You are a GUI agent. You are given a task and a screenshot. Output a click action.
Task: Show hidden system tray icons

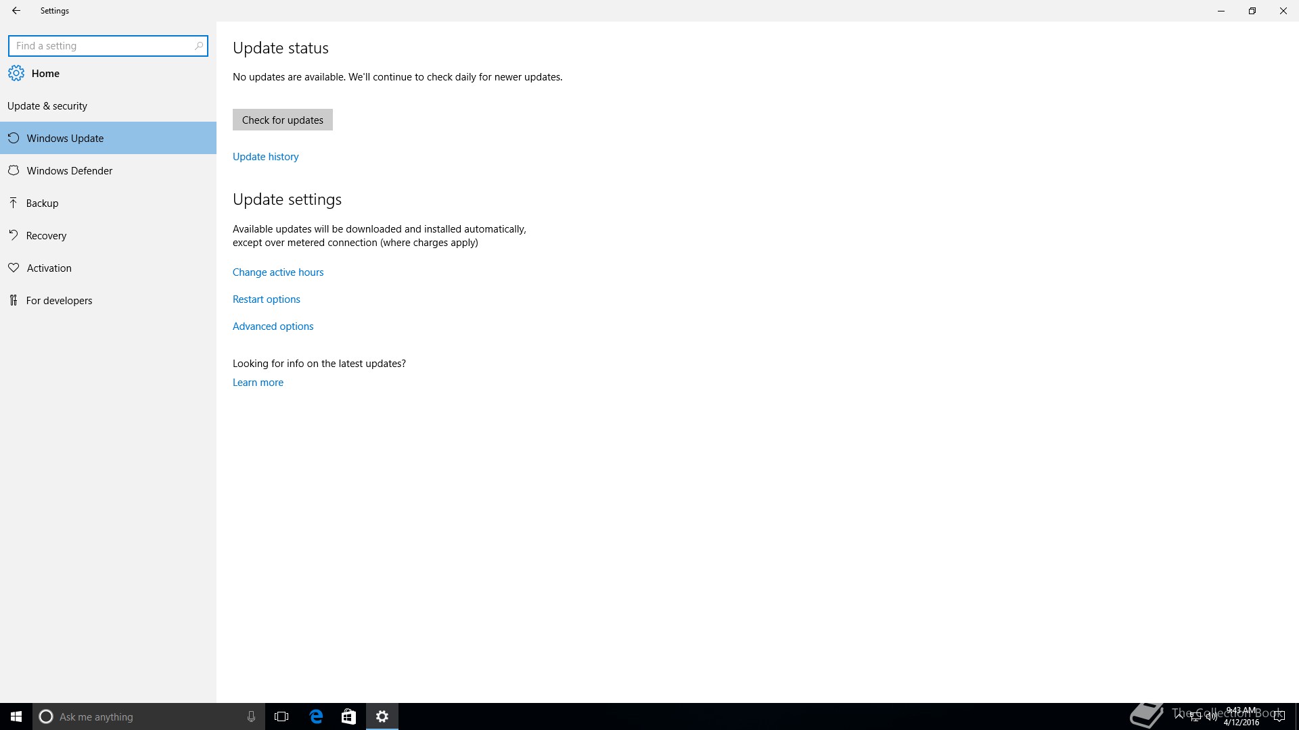click(x=1179, y=716)
